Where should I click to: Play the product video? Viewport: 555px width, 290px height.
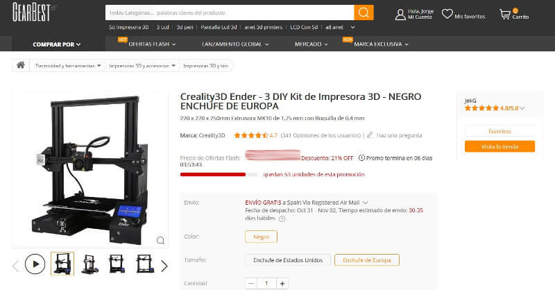35,264
